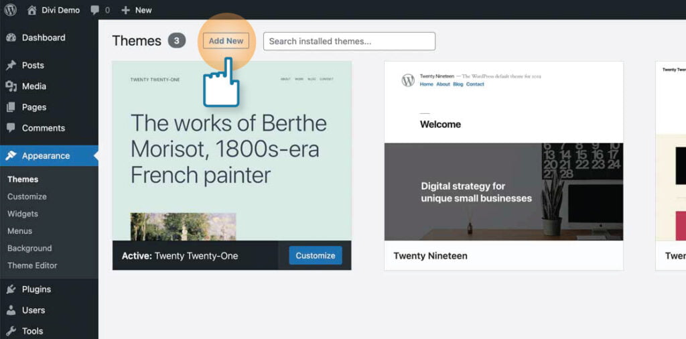Open the Posts menu

pyautogui.click(x=33, y=65)
